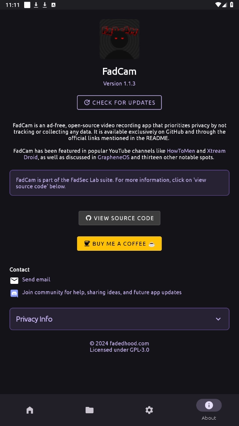Open the Settings gear tab
The image size is (239, 426).
pos(149,410)
